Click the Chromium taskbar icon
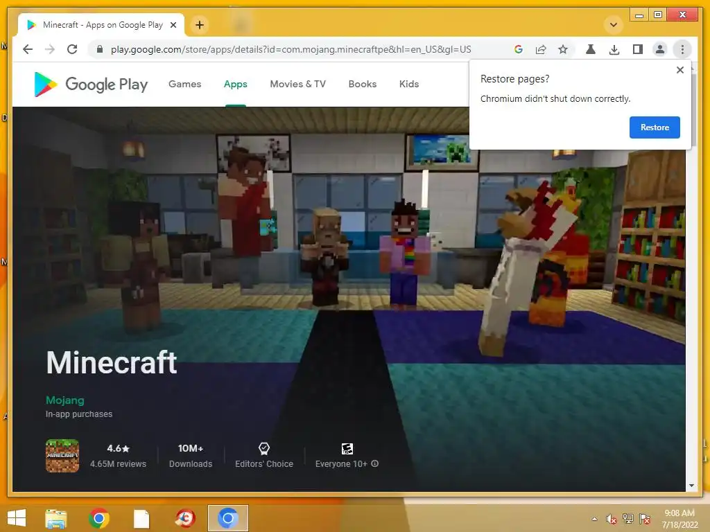The height and width of the screenshot is (532, 710). pos(227,518)
